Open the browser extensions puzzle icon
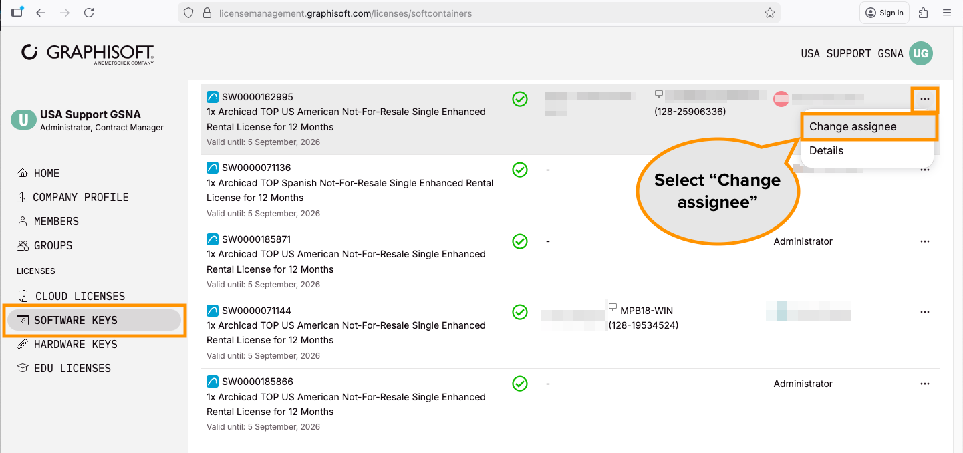 (924, 13)
